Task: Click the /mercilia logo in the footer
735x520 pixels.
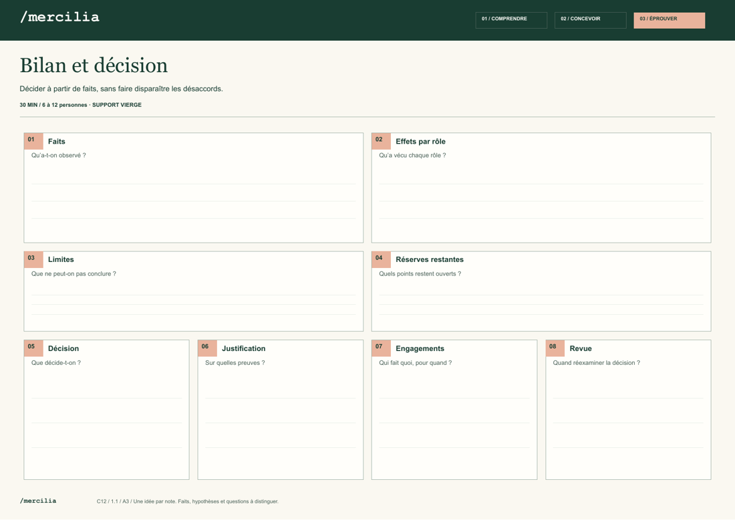Action: pyautogui.click(x=38, y=501)
